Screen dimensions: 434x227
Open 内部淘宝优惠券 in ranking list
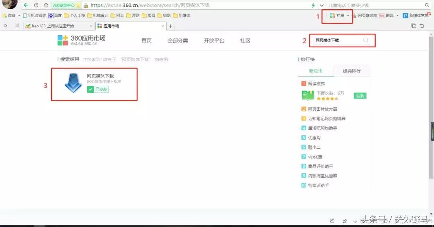pos(322,176)
